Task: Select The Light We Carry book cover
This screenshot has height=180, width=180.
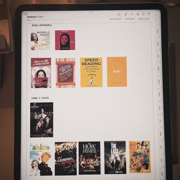Action: (40, 40)
